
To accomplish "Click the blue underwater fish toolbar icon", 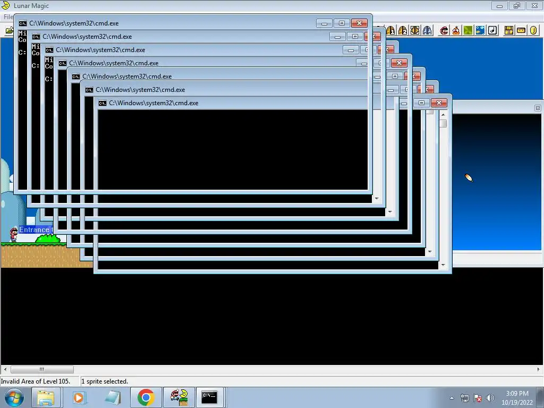I will [x=480, y=30].
